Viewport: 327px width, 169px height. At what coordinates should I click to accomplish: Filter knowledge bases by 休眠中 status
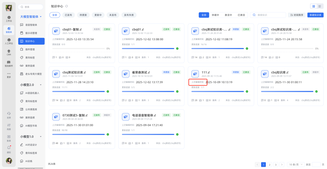click(215, 15)
